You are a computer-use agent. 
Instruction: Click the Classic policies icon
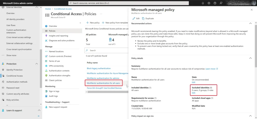46,80
